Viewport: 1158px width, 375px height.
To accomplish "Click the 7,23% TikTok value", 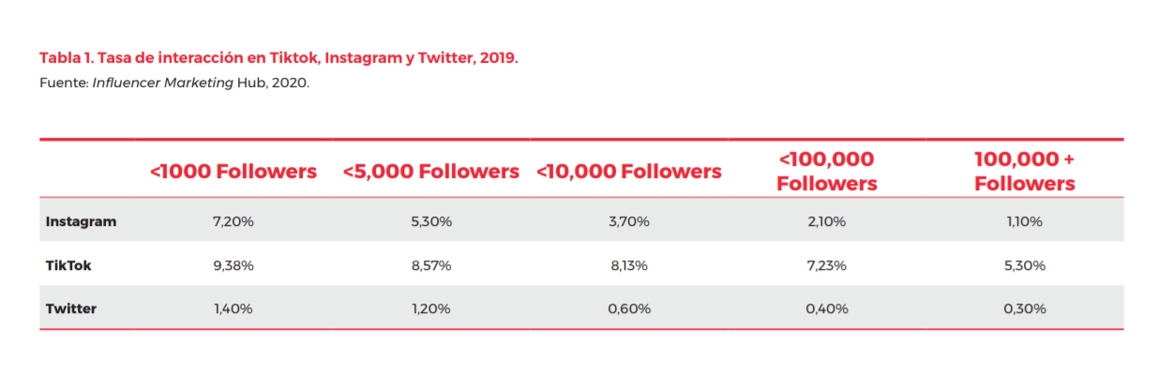I will point(826,265).
